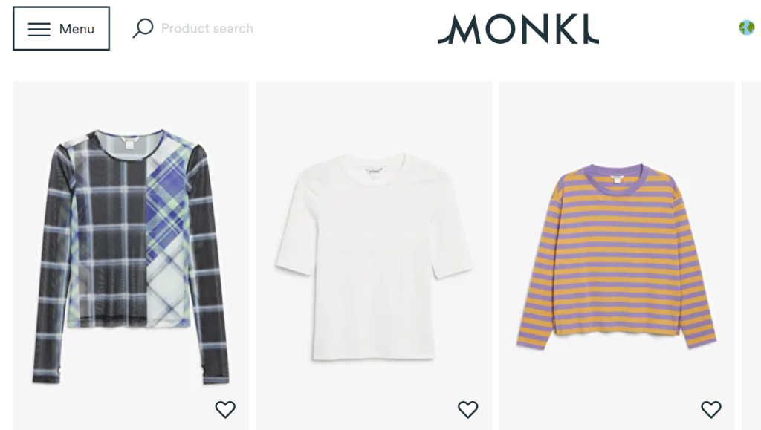The height and width of the screenshot is (430, 761).
Task: Favorite the plaid mesh top with heart
Action: [x=225, y=410]
